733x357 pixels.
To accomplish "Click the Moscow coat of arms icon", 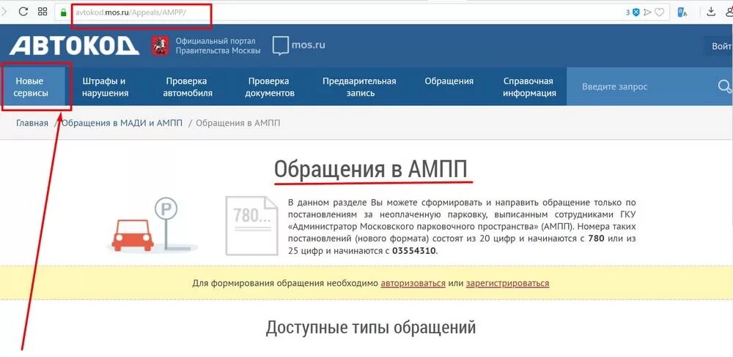I will tap(160, 46).
